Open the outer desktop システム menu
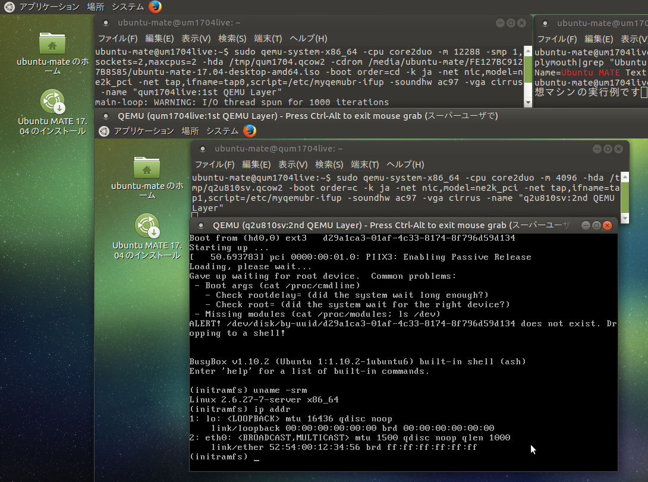The width and height of the screenshot is (648, 482). 128,7
